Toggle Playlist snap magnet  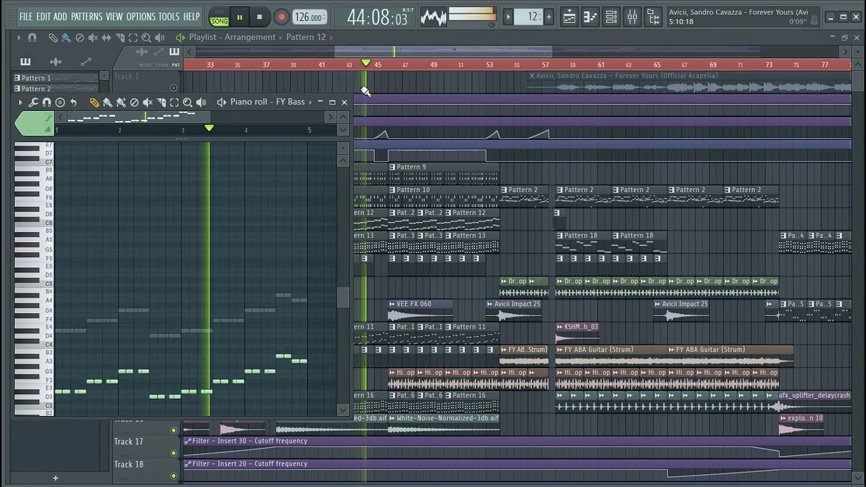click(x=32, y=38)
